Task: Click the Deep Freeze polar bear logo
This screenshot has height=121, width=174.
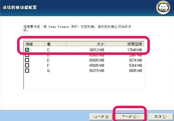Action: point(163,8)
